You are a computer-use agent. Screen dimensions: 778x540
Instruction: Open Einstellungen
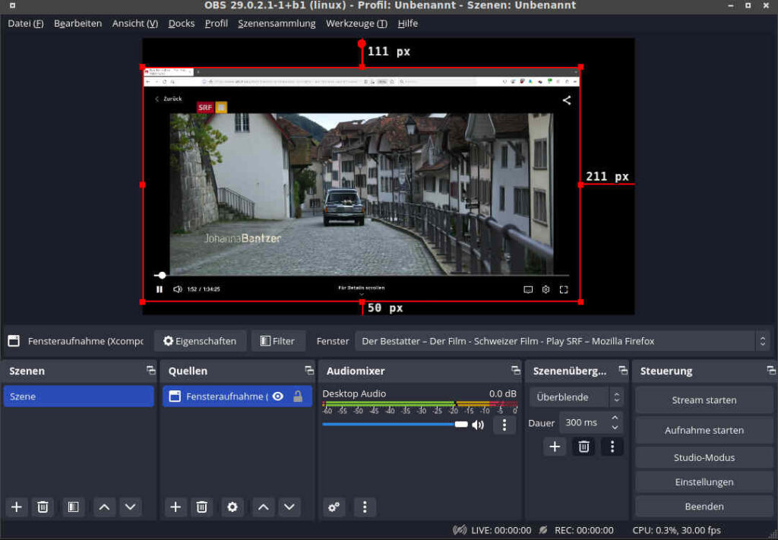(704, 482)
